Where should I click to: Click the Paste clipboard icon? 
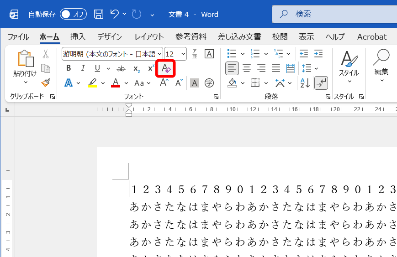click(x=26, y=59)
